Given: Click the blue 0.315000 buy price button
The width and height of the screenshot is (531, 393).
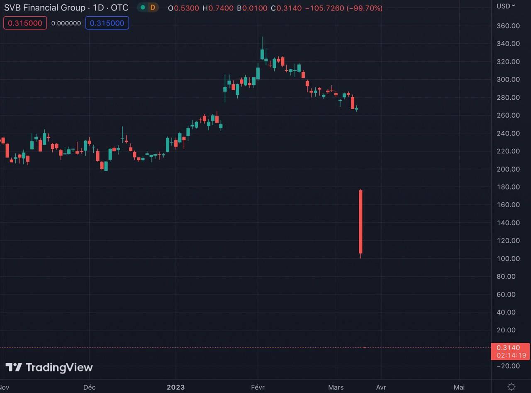Looking at the screenshot, I should click(x=107, y=23).
